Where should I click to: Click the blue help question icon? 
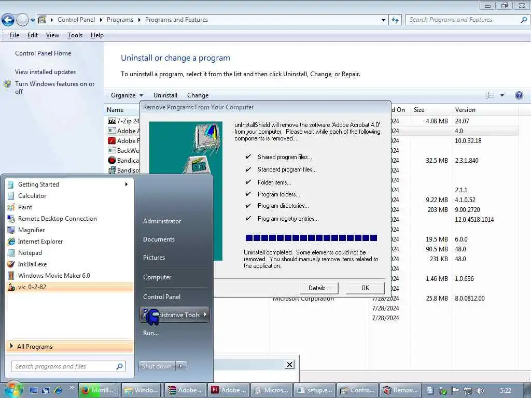coord(519,95)
